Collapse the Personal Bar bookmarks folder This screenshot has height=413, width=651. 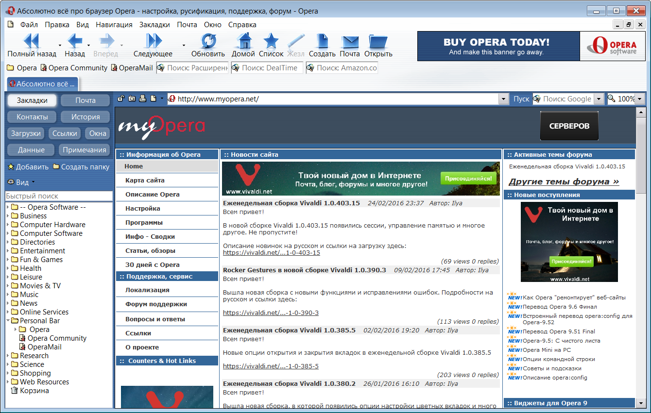pyautogui.click(x=8, y=321)
